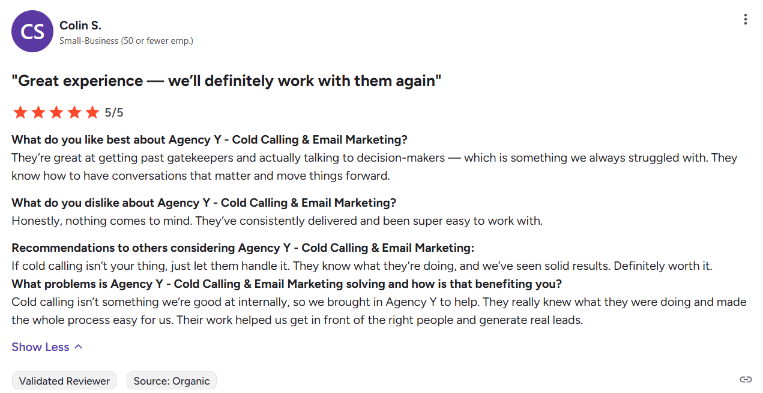Click the reviewer name Colin S.
This screenshot has height=393, width=763.
click(x=80, y=25)
